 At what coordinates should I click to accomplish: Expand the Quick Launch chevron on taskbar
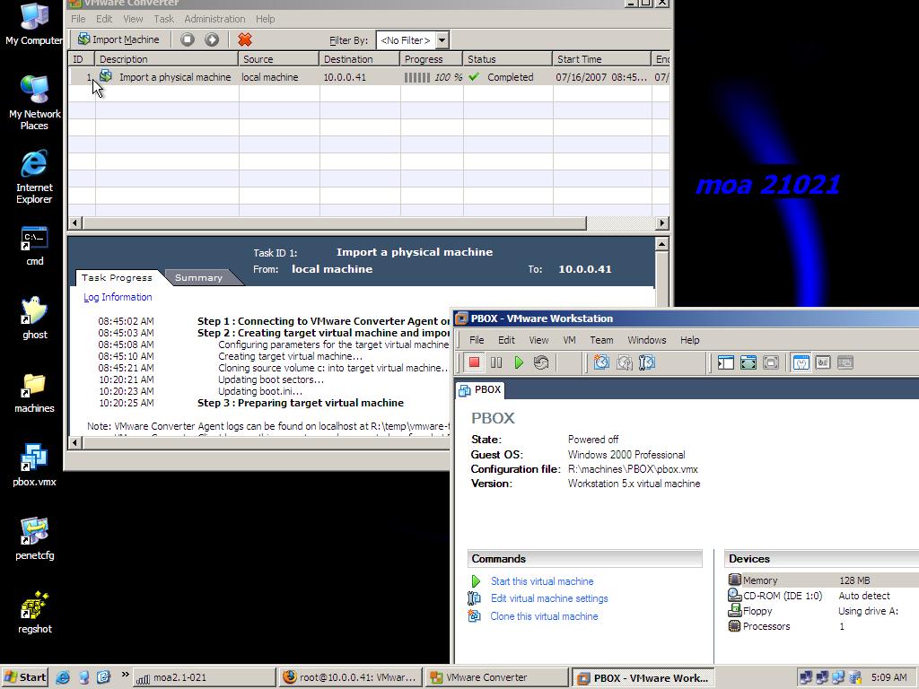click(x=125, y=676)
